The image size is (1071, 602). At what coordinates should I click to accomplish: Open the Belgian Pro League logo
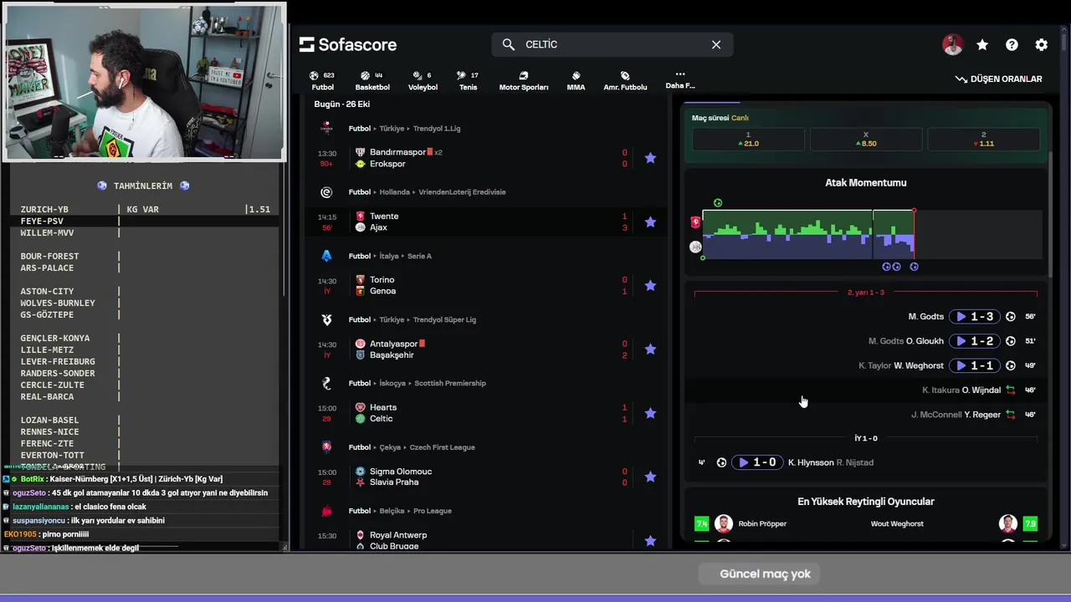[326, 511]
